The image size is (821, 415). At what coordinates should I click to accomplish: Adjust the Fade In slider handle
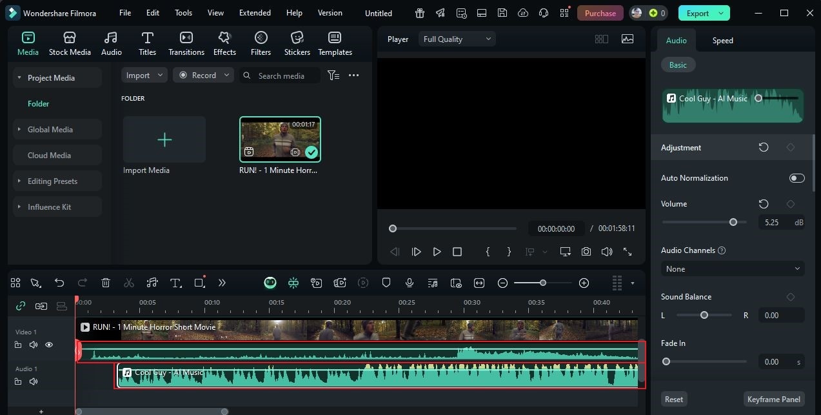click(666, 361)
